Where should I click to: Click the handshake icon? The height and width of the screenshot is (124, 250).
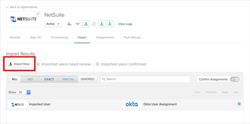[78, 24]
